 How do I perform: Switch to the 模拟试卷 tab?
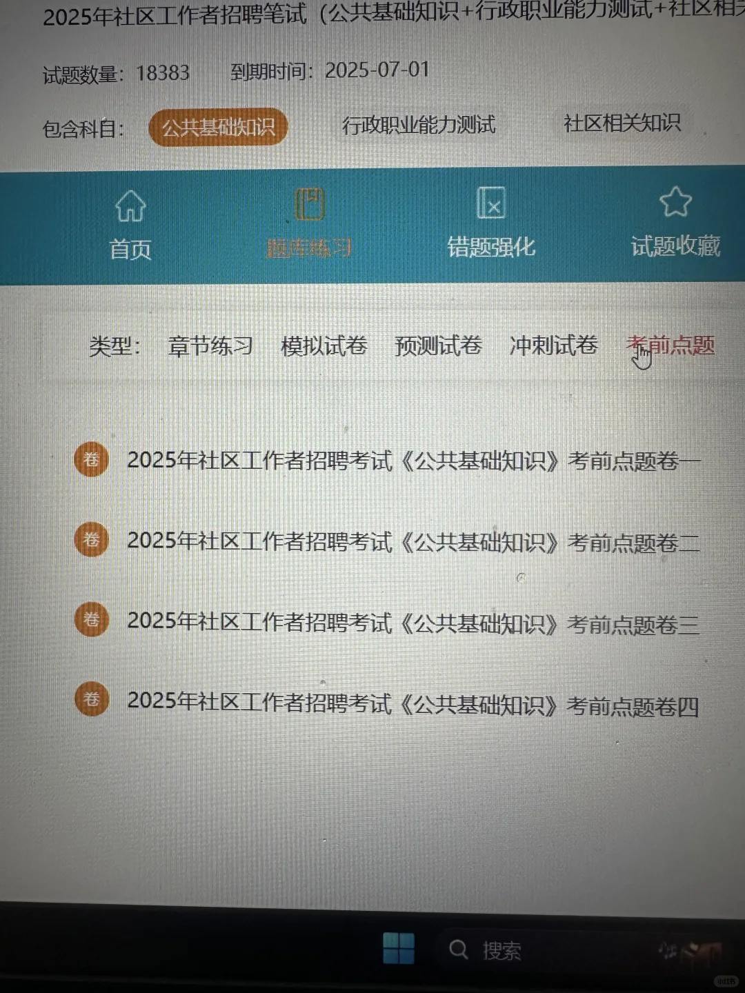(324, 347)
